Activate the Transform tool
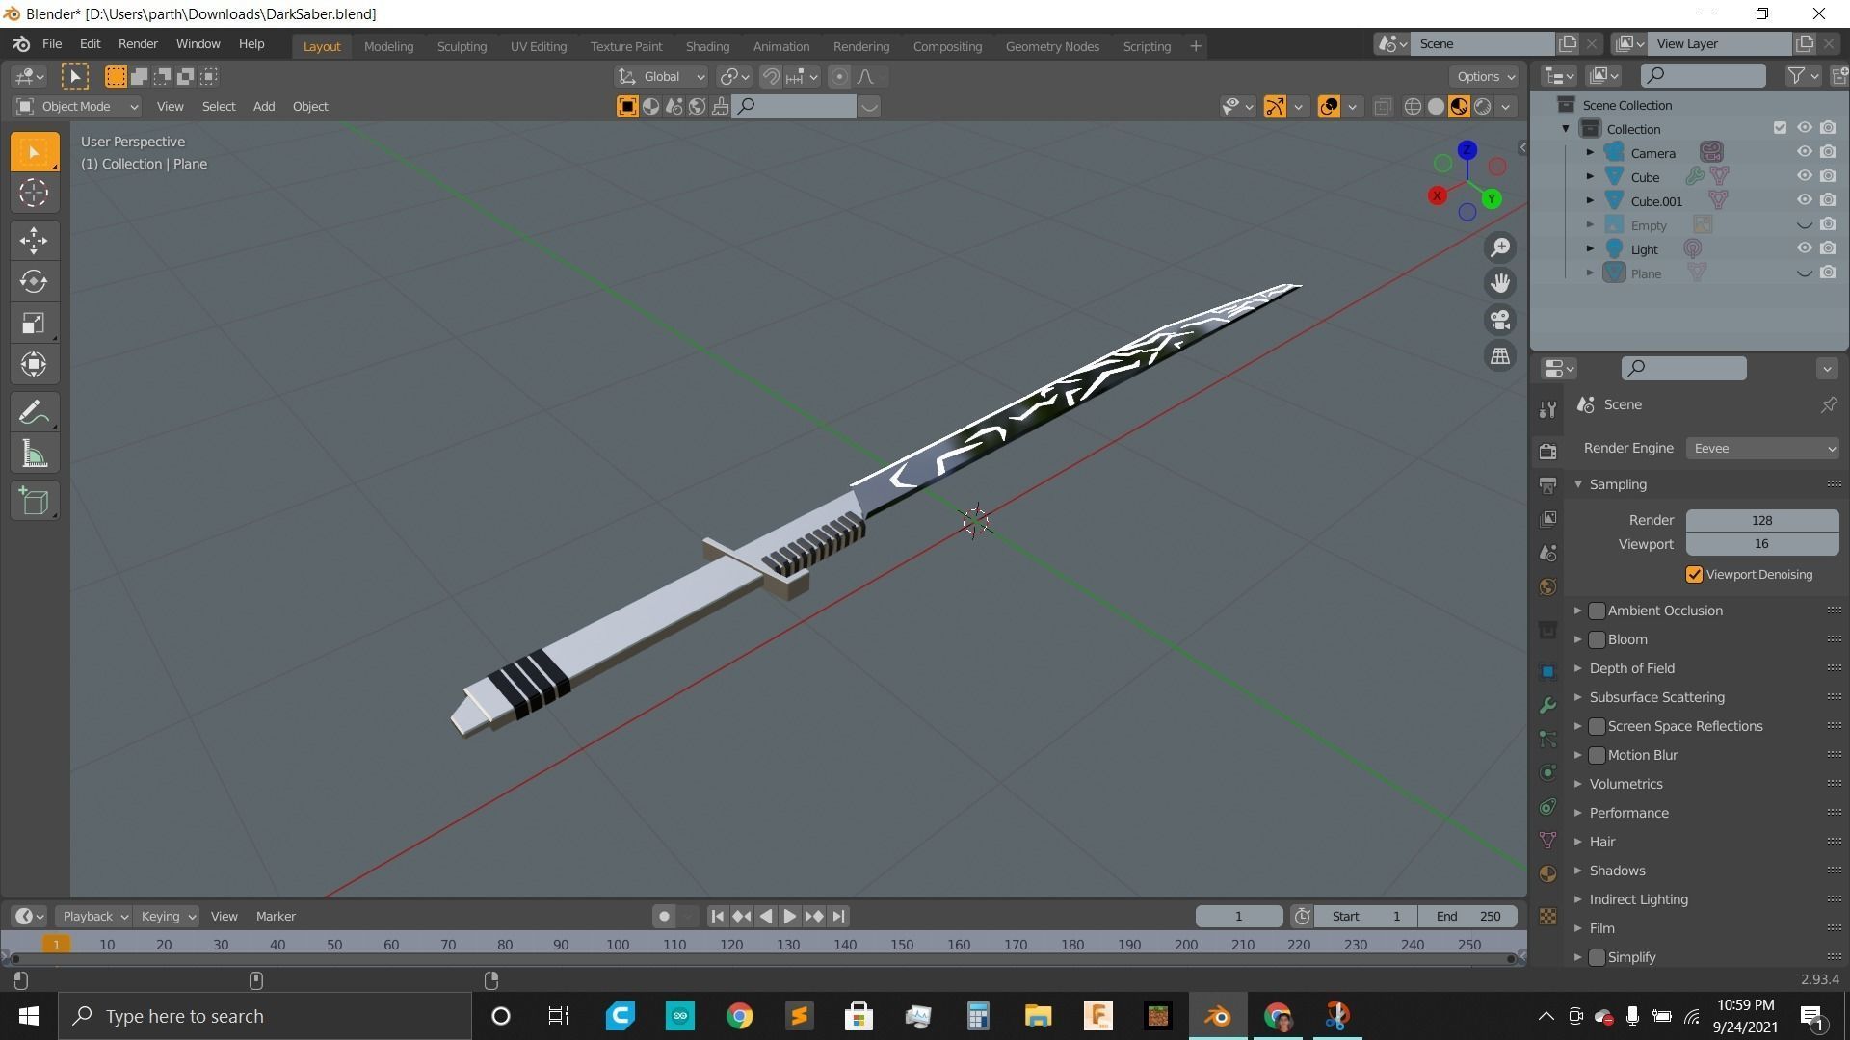This screenshot has height=1040, width=1850. tap(34, 364)
